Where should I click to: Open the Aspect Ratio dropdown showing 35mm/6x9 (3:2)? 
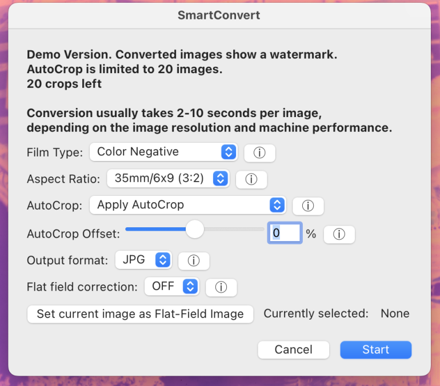click(x=168, y=178)
